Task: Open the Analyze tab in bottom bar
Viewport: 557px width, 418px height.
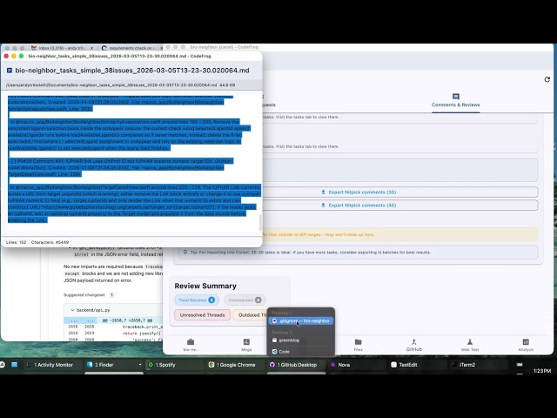Action: point(526,345)
